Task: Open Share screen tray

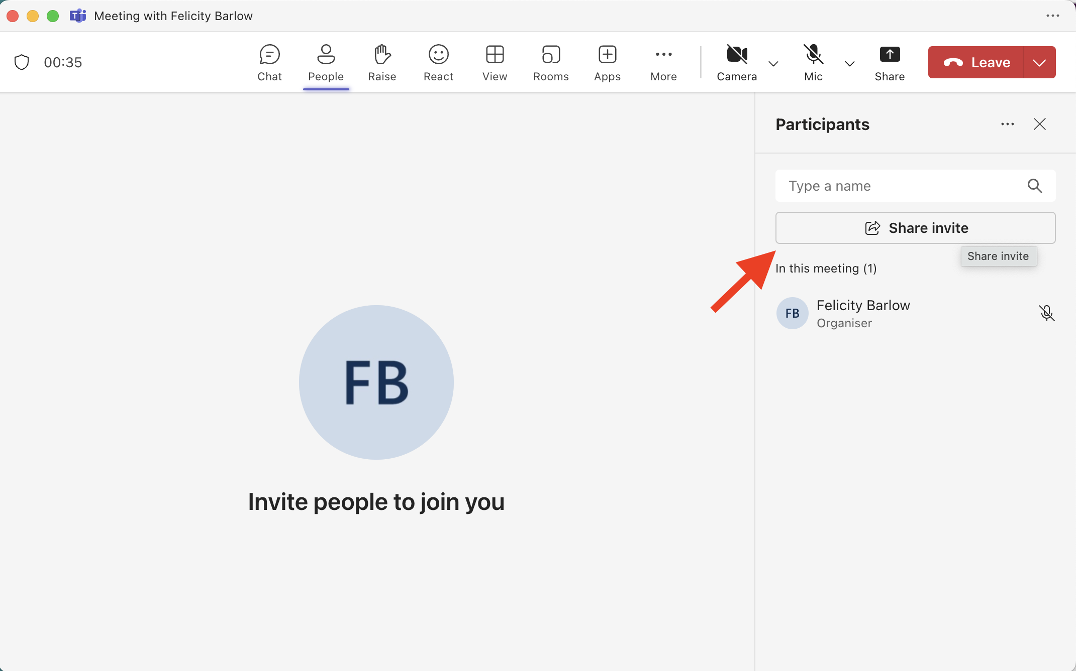Action: click(x=890, y=63)
